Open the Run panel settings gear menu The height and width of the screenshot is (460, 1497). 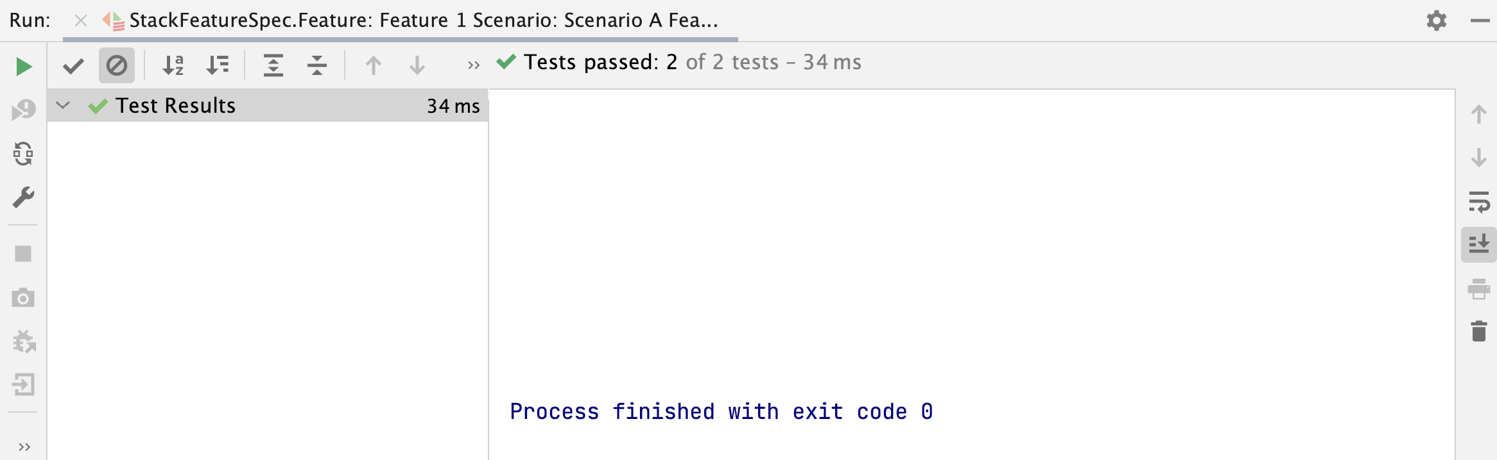click(x=1436, y=19)
